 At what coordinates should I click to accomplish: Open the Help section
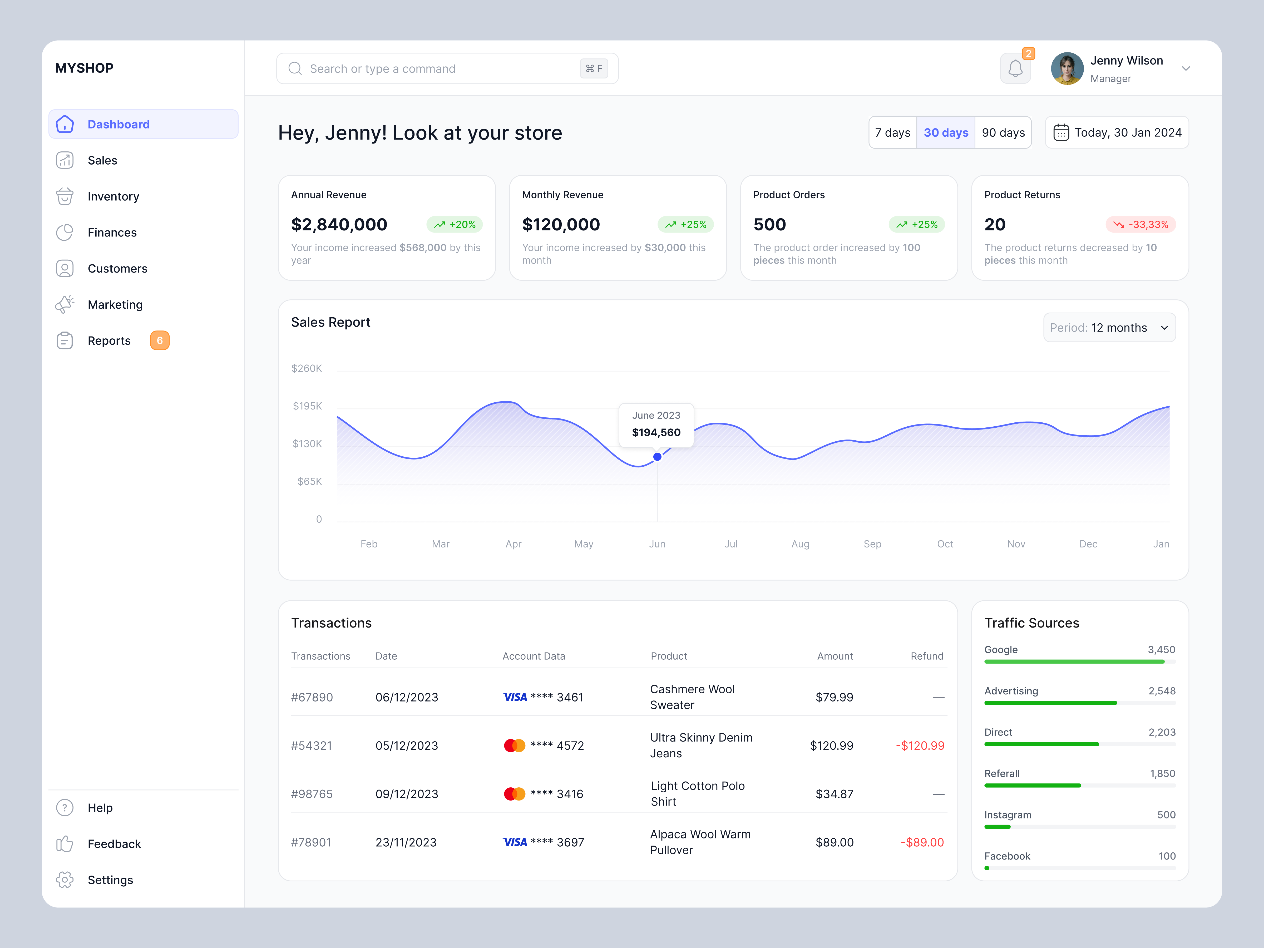pos(101,807)
